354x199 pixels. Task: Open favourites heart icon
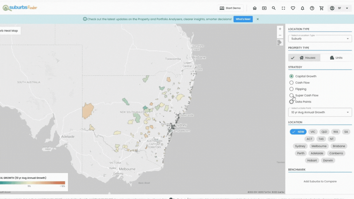pos(293,8)
